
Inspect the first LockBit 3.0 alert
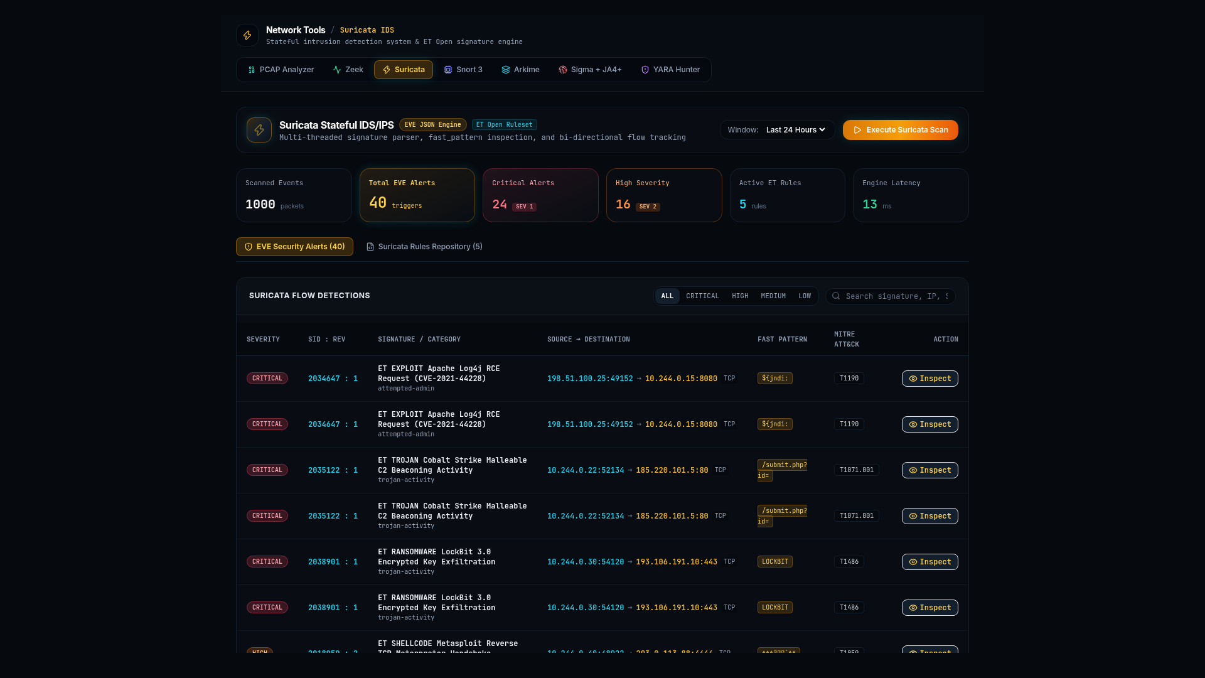point(929,562)
